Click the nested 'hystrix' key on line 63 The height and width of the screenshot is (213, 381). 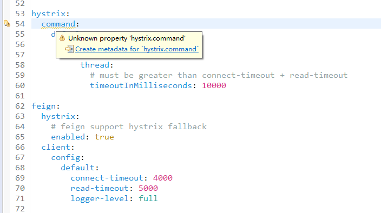(x=58, y=116)
